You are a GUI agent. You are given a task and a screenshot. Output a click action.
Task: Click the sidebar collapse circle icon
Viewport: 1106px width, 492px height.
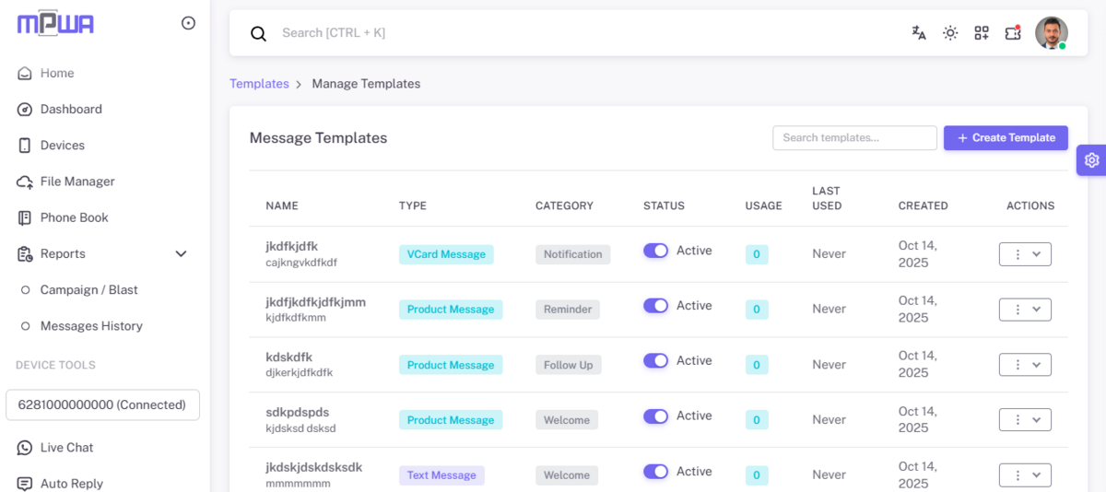(x=188, y=23)
